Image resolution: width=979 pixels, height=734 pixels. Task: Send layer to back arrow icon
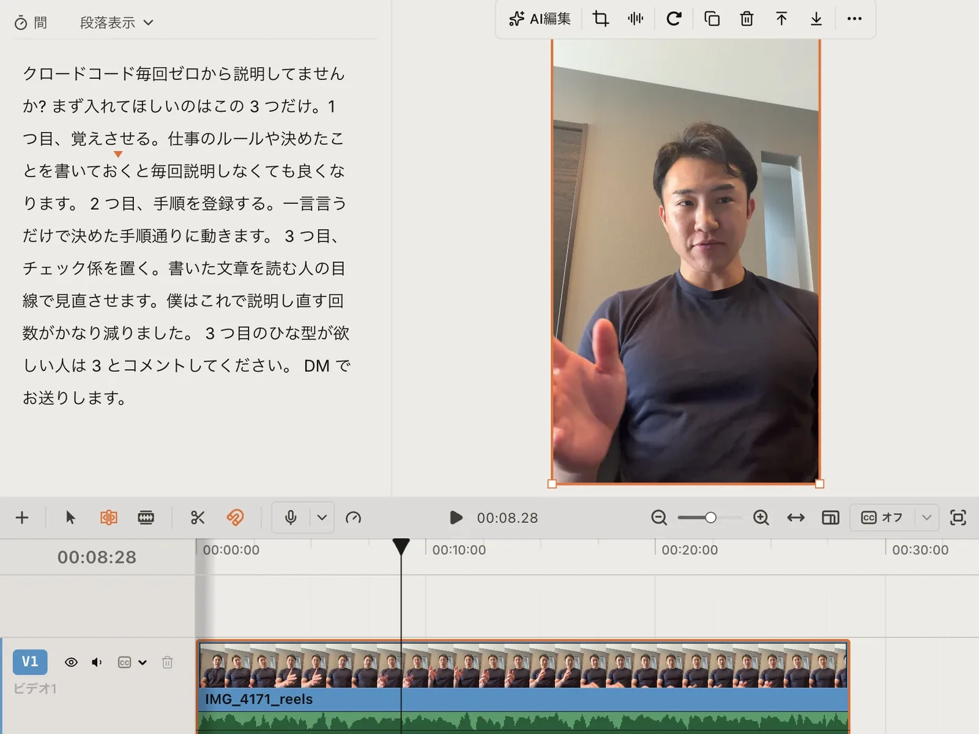816,19
